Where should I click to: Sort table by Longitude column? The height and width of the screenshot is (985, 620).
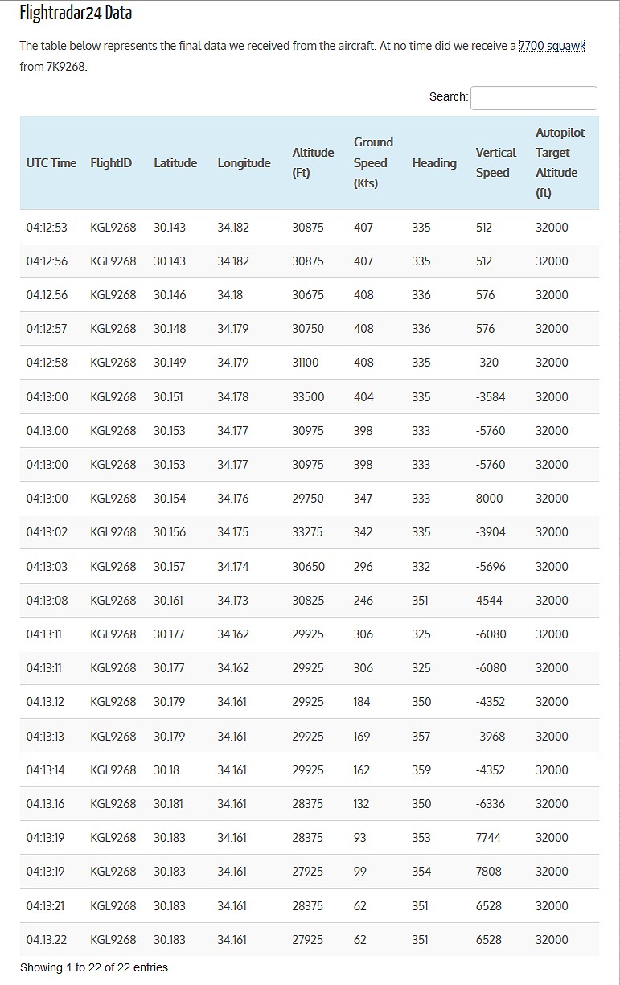244,163
